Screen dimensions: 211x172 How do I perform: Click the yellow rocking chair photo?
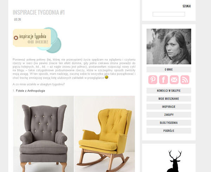pos(105,134)
